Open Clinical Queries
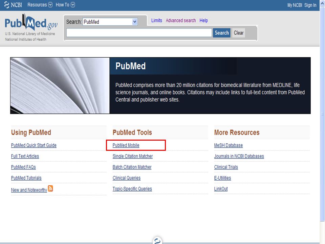325x244 pixels. click(x=126, y=178)
